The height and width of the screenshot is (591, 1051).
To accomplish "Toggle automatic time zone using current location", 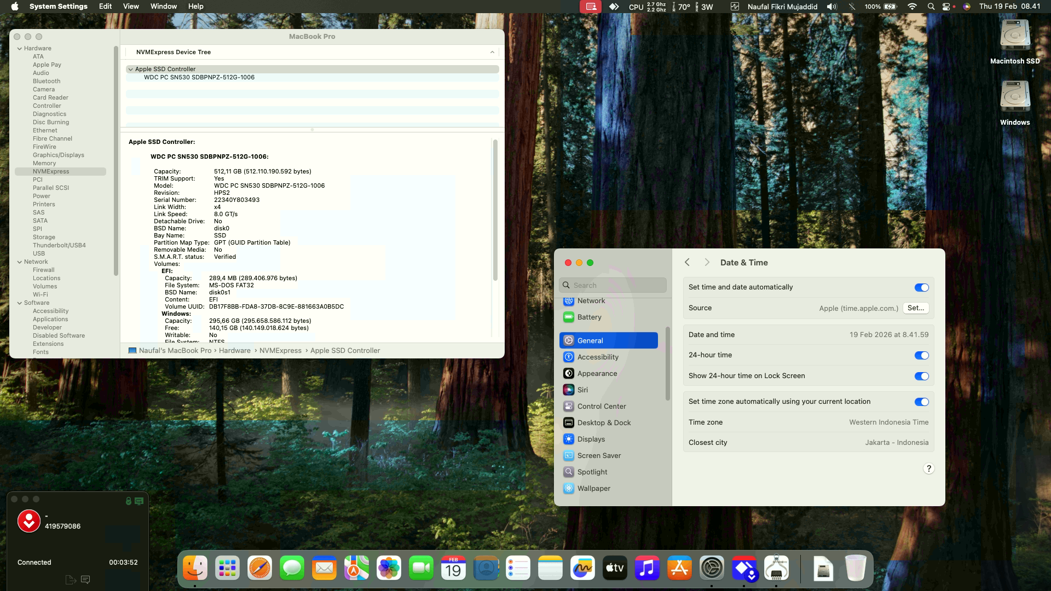I will tap(921, 402).
